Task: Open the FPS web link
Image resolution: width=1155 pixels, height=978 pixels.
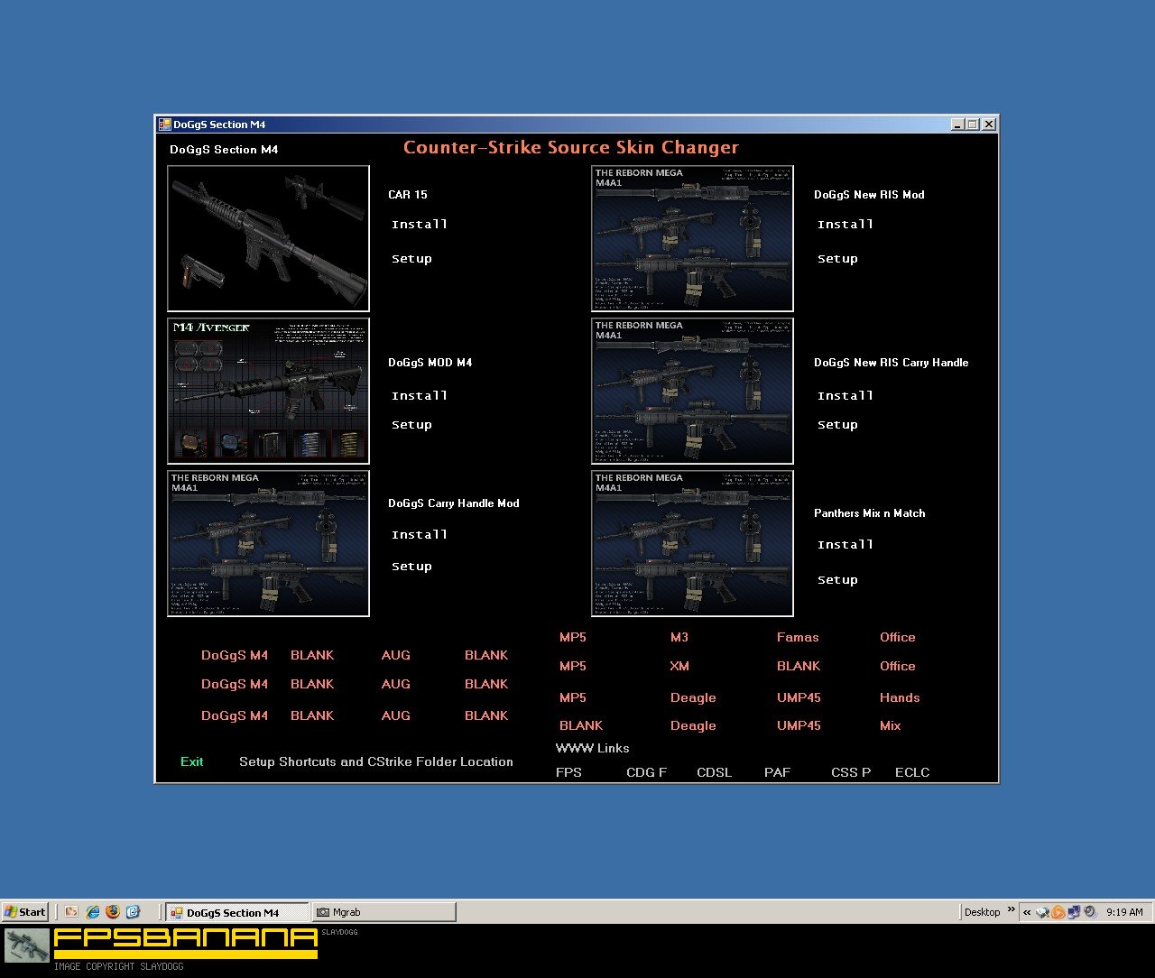Action: coord(568,772)
